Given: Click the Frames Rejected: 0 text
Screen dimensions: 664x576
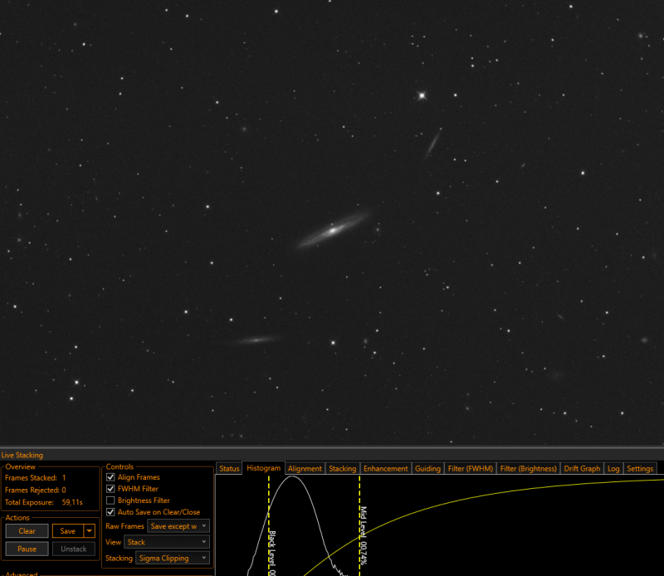Looking at the screenshot, I should 36,490.
